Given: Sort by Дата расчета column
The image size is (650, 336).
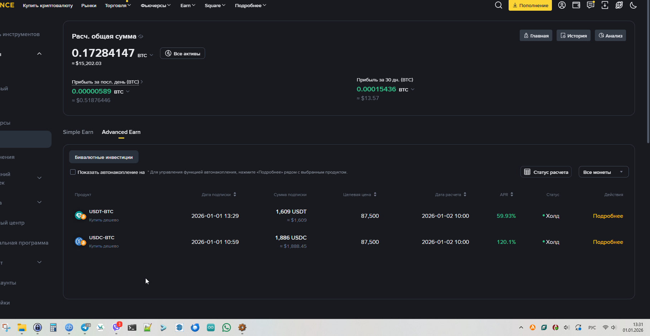Looking at the screenshot, I should point(451,195).
